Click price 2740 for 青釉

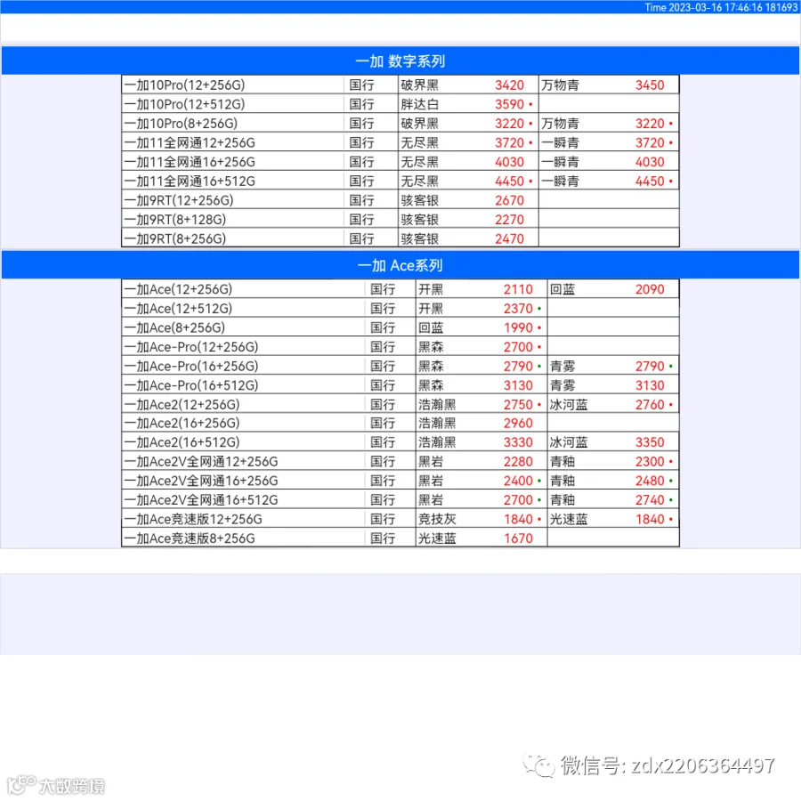click(x=650, y=500)
